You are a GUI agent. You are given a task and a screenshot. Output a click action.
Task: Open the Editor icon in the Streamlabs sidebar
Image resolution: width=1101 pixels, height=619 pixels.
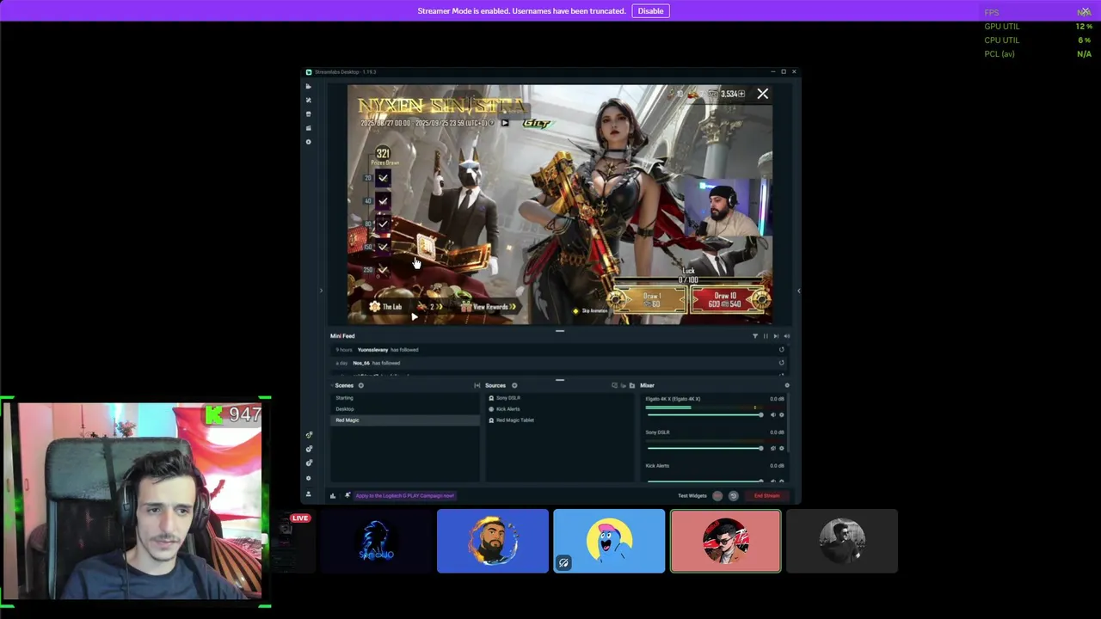(x=309, y=86)
